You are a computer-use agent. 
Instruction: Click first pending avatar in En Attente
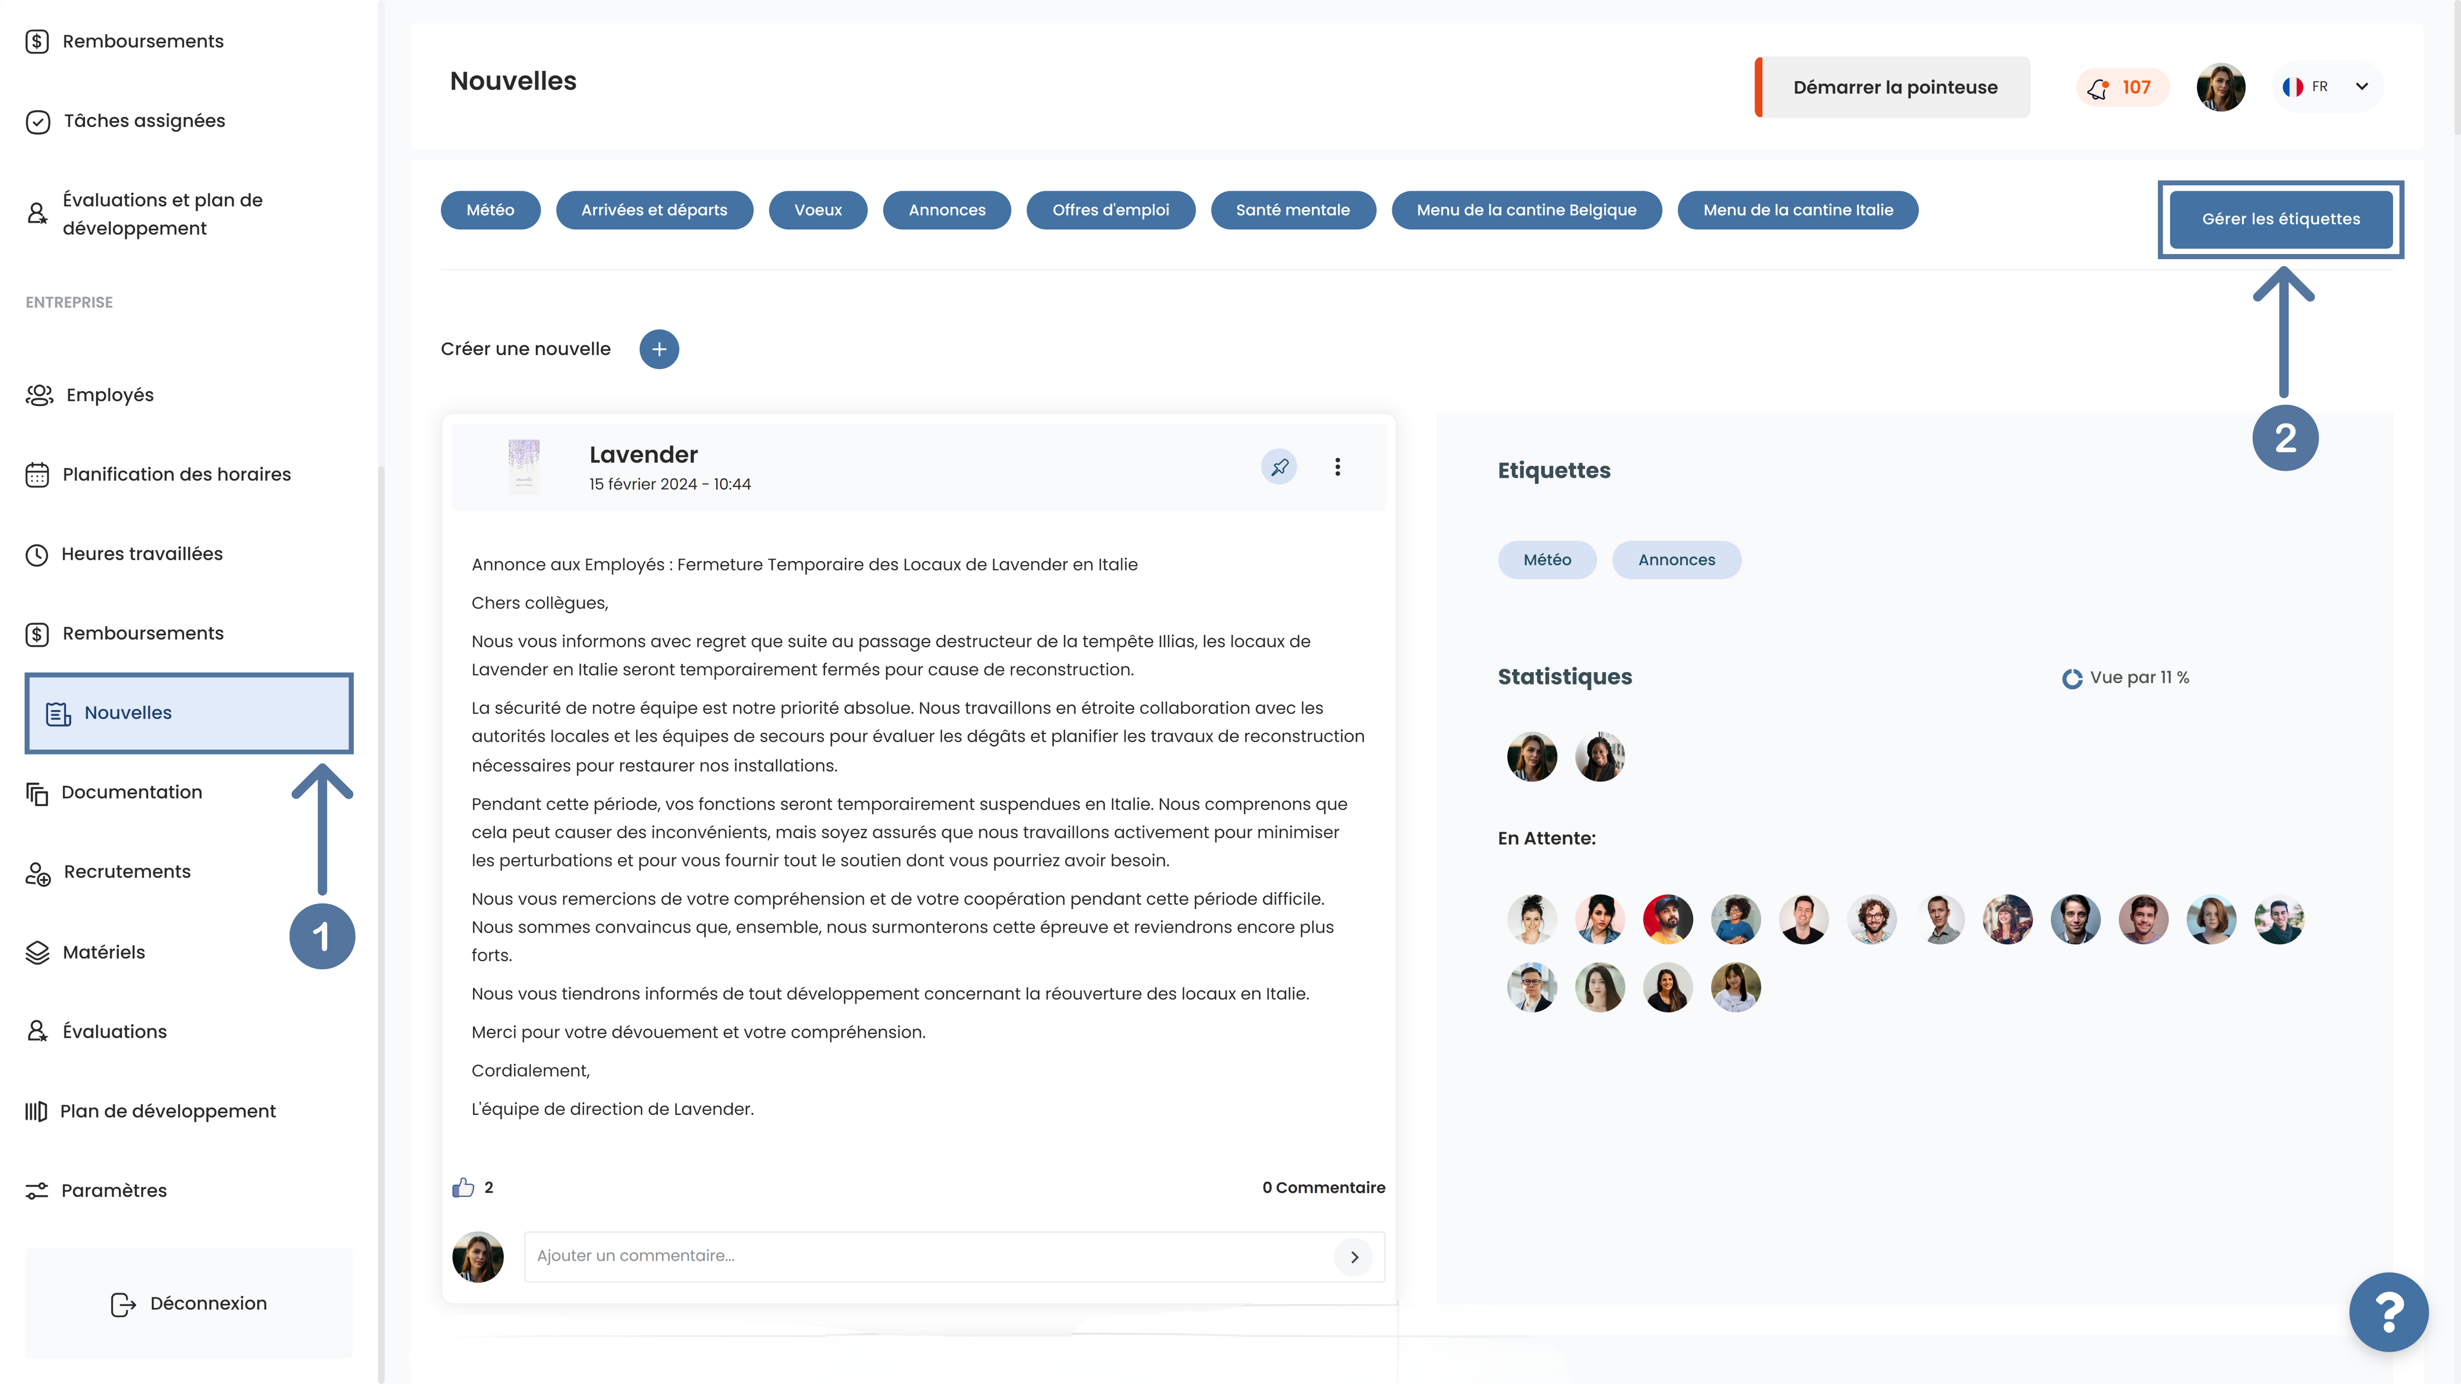[1532, 919]
